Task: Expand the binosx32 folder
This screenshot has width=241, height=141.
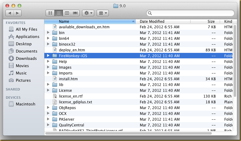Action: coord(48,44)
